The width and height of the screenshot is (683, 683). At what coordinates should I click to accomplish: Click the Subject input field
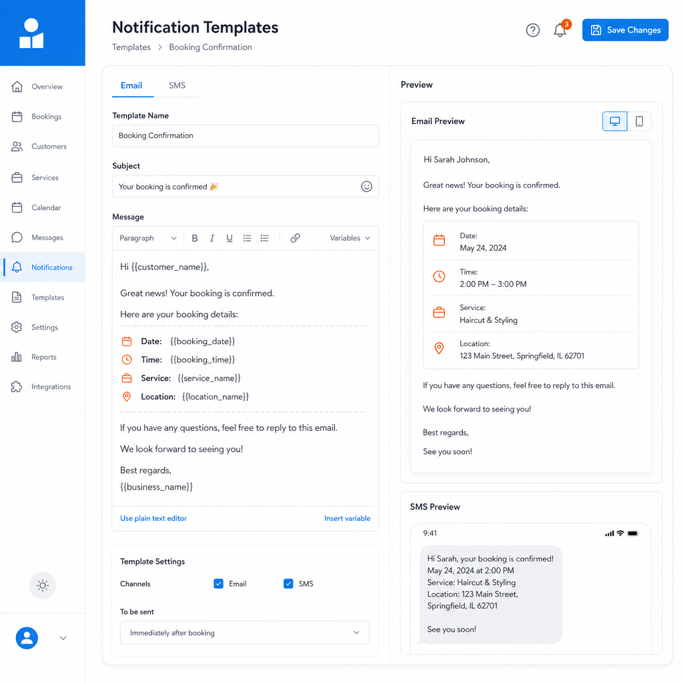(x=245, y=187)
